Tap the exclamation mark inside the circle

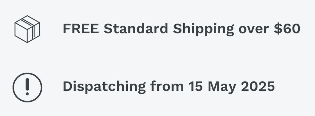coord(27,87)
